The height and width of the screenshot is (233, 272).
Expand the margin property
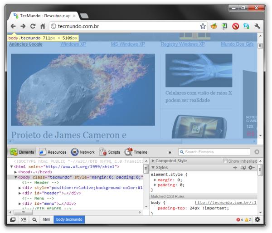coord(155,180)
